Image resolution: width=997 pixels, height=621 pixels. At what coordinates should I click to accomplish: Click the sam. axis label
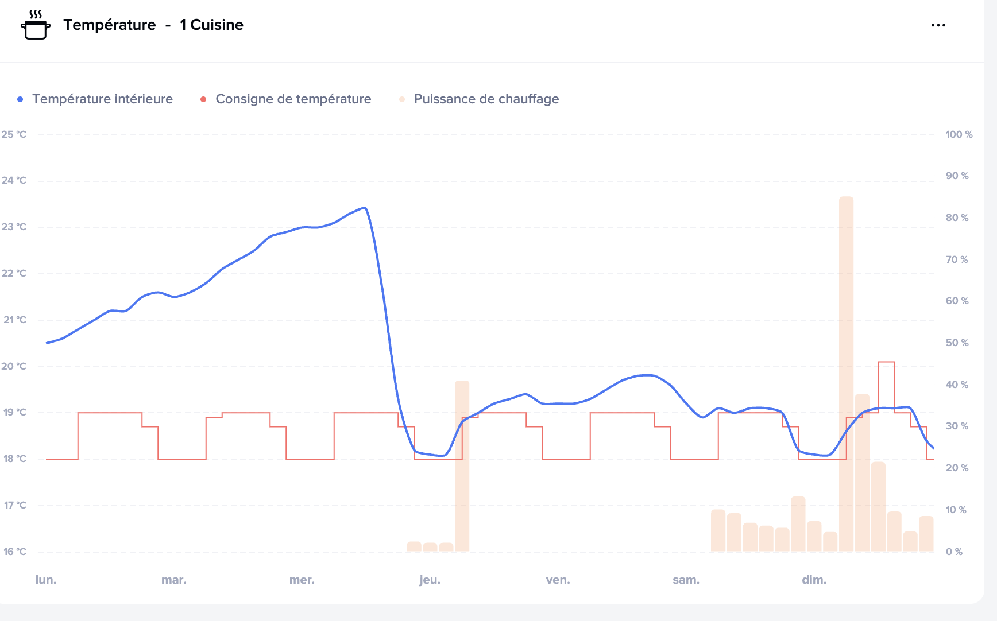[x=686, y=580]
